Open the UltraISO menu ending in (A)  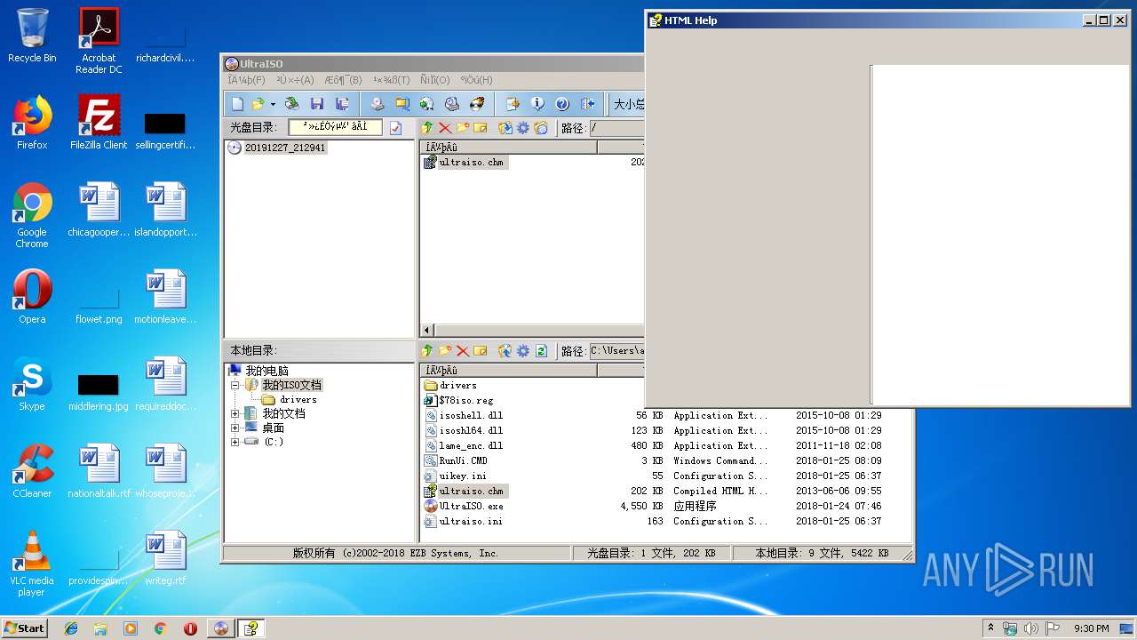[x=295, y=80]
